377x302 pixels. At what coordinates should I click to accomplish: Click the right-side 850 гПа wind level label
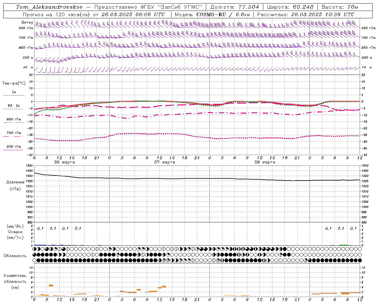tap(368, 47)
